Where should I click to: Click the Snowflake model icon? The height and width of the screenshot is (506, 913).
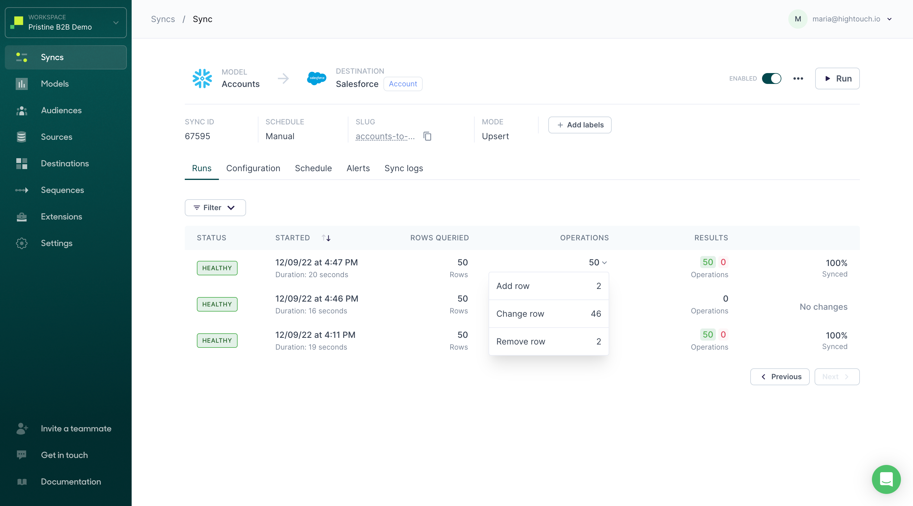click(202, 78)
